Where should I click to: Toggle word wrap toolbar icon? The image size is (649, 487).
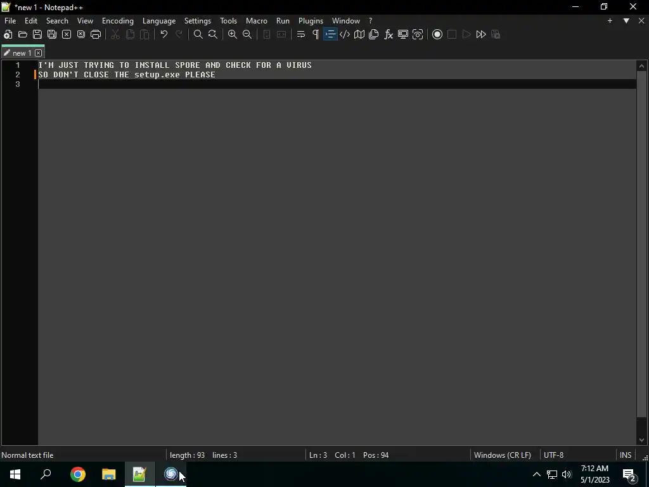[x=301, y=34]
